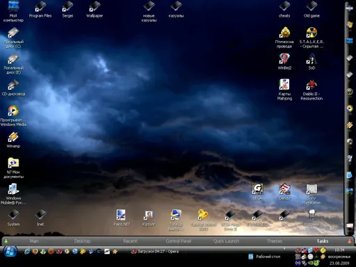Launch Firefox from Quick Launch
The height and width of the screenshot is (267, 356).
tap(35, 252)
